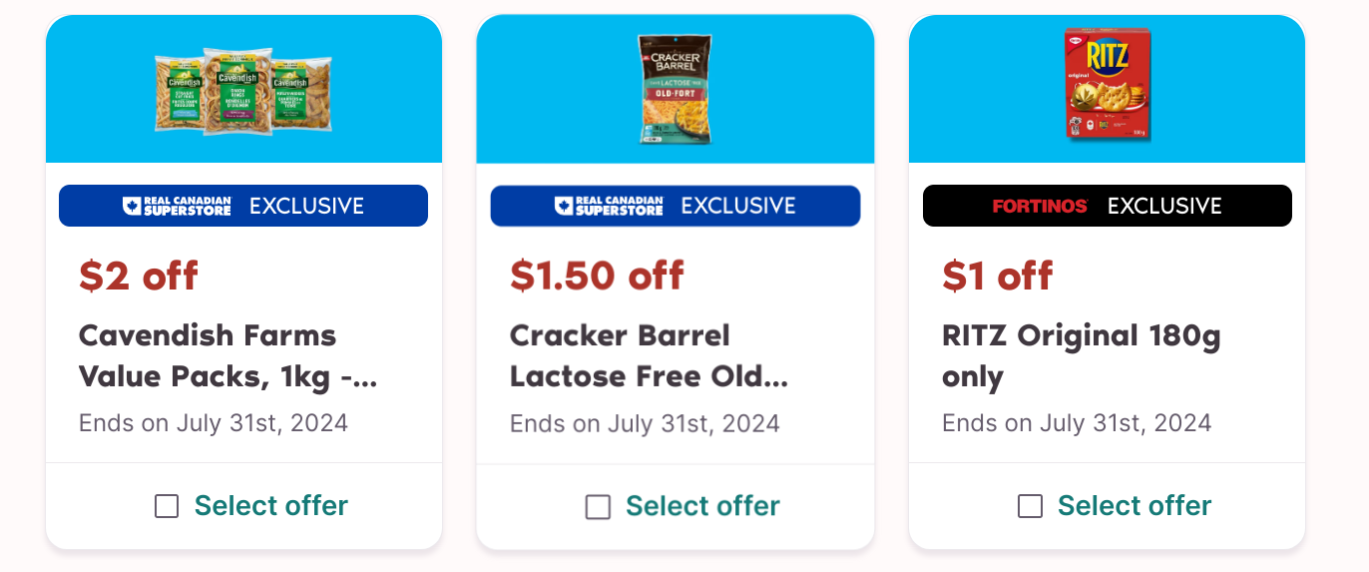Click the $1 off discount text

tap(998, 276)
